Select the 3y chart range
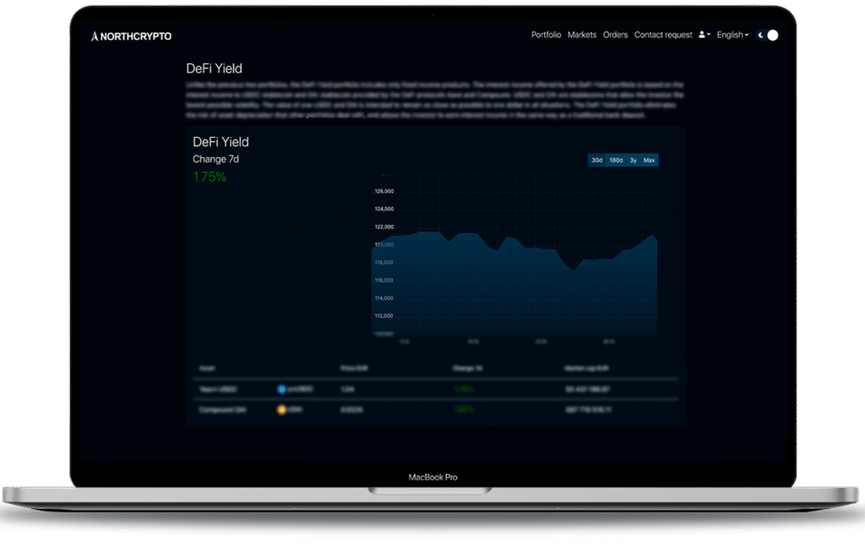The image size is (865, 548). click(634, 160)
